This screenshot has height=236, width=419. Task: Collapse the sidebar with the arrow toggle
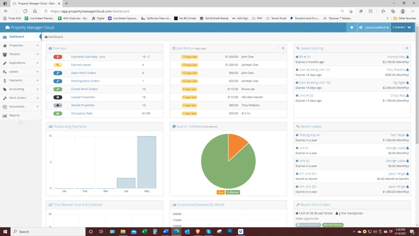21,123
